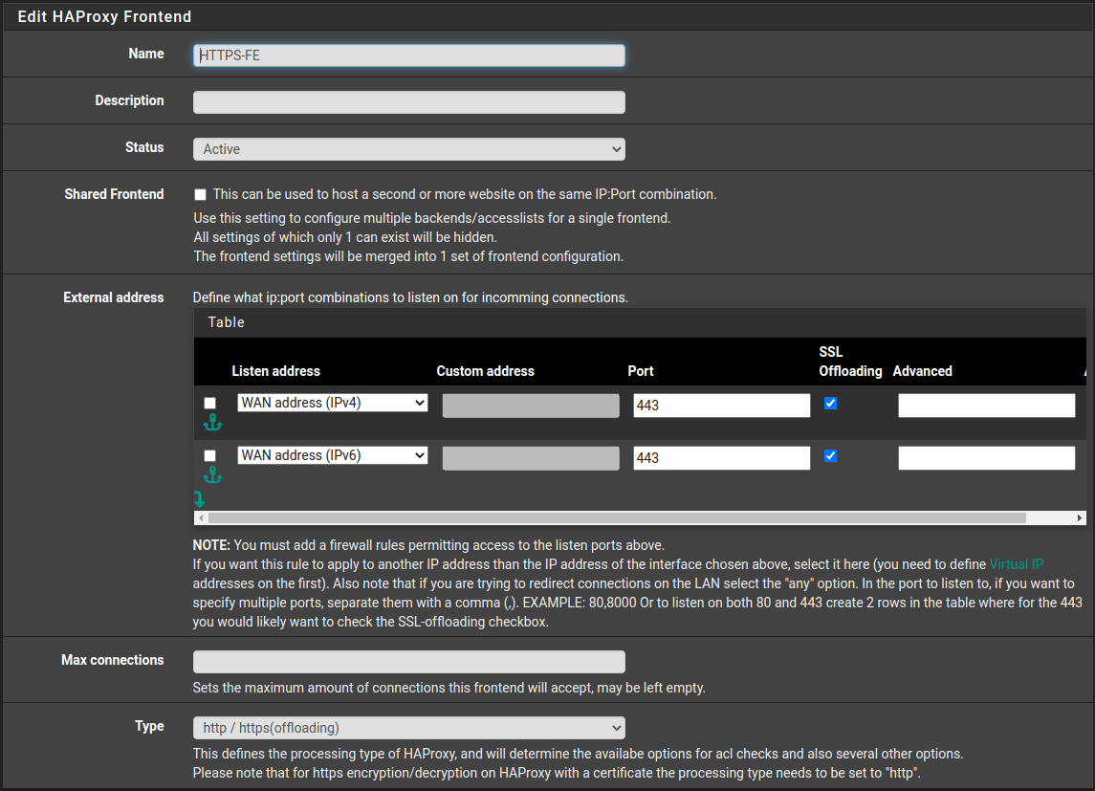Screen dimensions: 1095x791
Task: Click the green arrow to add a listen address row
Action: (x=200, y=498)
